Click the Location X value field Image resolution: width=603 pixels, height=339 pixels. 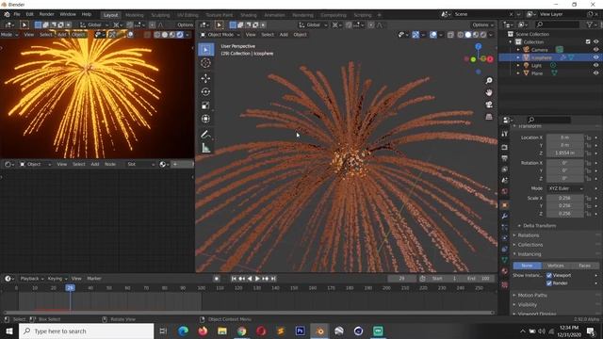tap(565, 137)
